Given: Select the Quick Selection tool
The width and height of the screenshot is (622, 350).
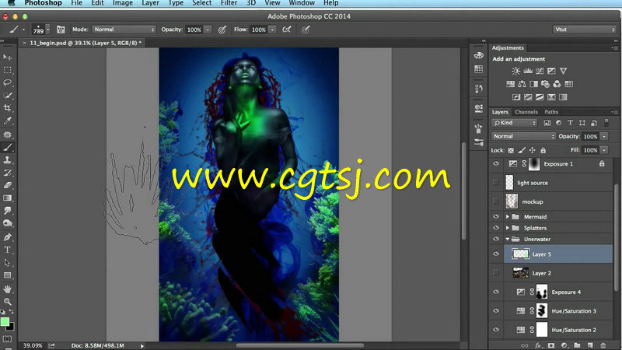Looking at the screenshot, I should pos(7,95).
